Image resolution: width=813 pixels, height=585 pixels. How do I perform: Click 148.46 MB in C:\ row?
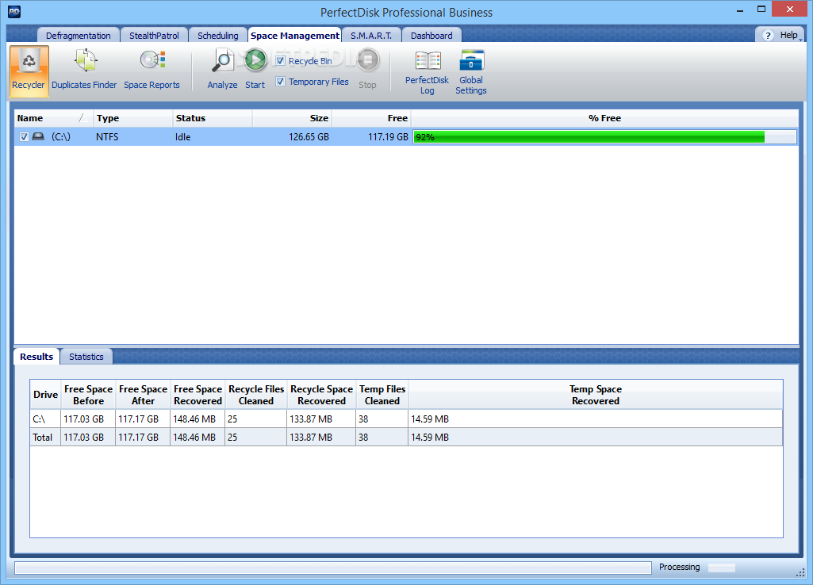[194, 419]
